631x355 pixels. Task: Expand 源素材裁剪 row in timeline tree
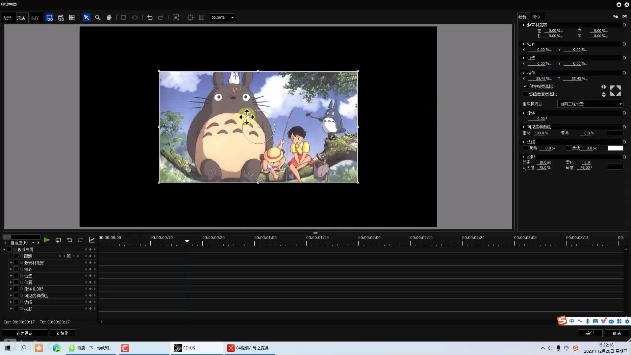[x=11, y=263]
